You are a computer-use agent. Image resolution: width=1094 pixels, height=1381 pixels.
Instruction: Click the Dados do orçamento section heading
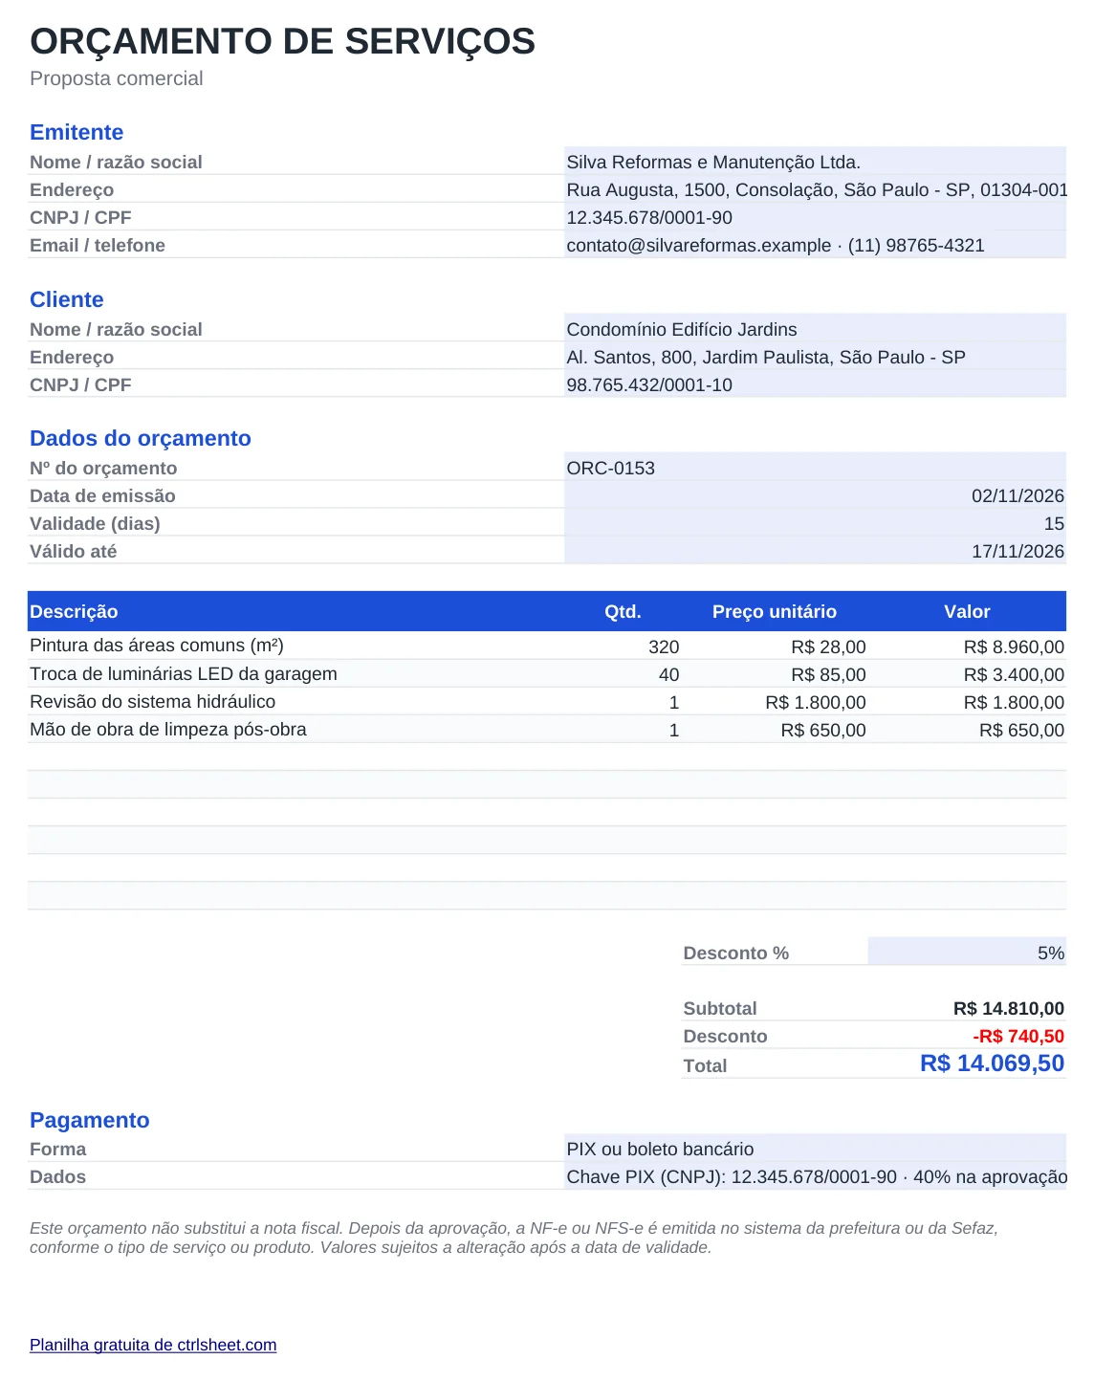141,438
